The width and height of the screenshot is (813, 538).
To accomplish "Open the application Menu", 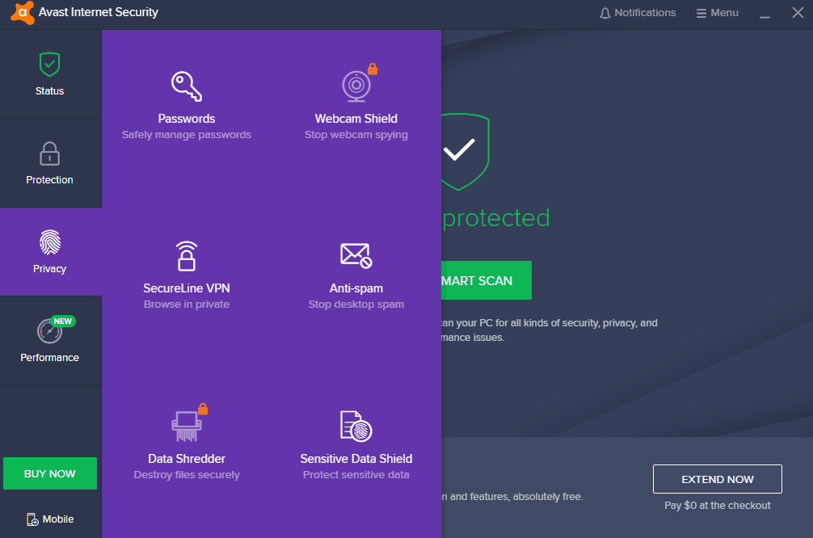I will [717, 12].
